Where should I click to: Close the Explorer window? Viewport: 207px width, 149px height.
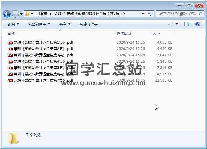tap(199, 5)
